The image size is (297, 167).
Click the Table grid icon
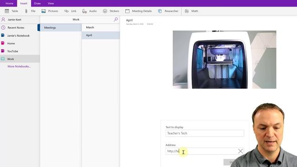click(x=7, y=11)
